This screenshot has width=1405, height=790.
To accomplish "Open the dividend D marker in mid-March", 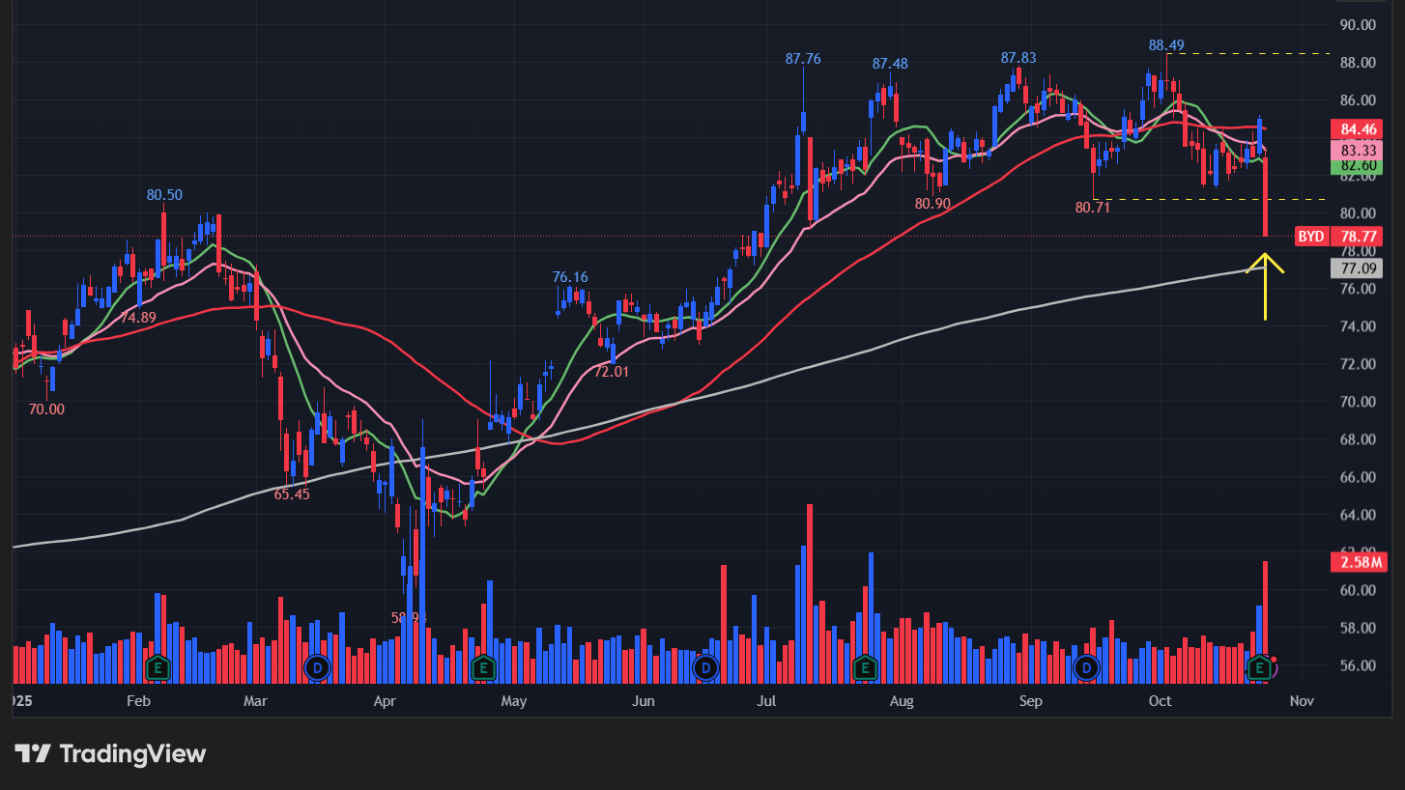I will point(316,667).
